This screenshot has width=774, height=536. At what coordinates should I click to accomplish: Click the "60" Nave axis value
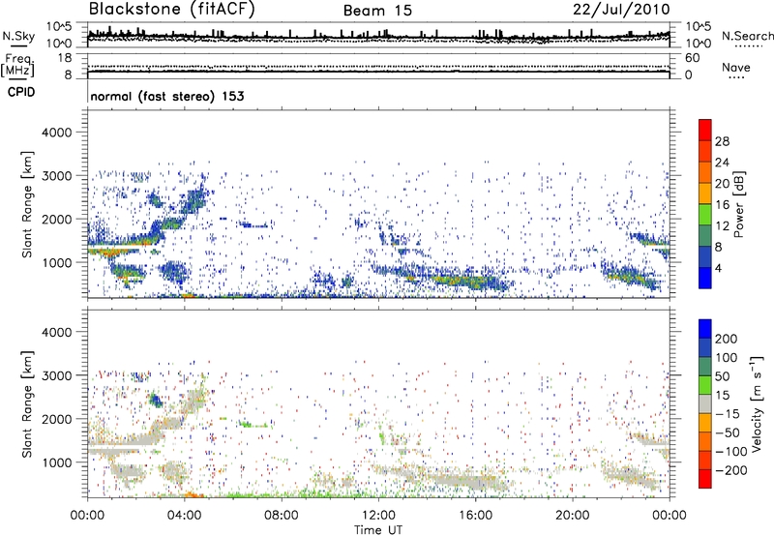(x=692, y=58)
